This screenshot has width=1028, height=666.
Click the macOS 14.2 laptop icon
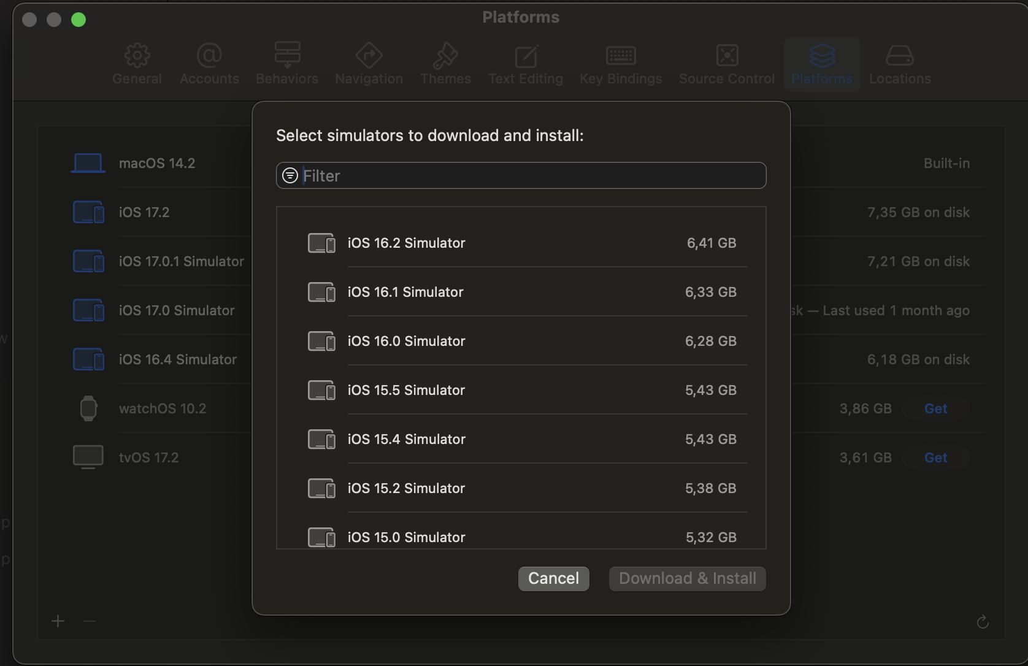[x=88, y=163]
